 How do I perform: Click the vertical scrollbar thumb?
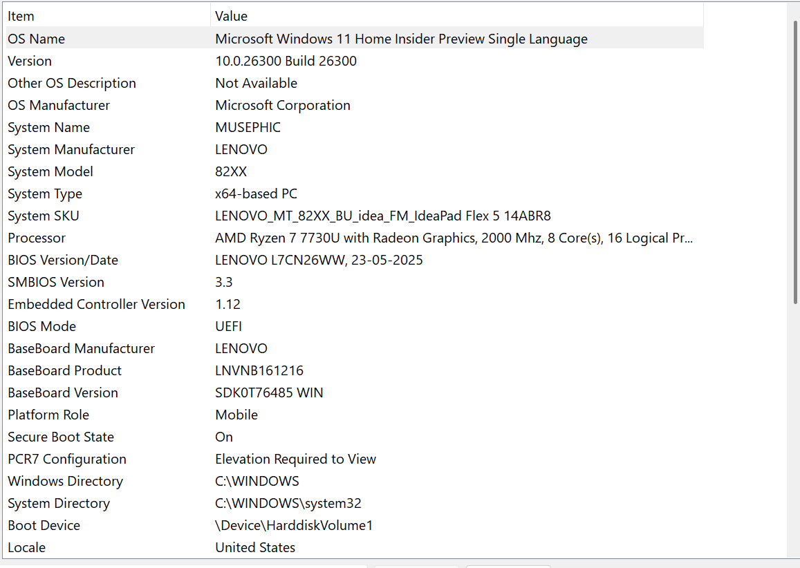click(795, 162)
